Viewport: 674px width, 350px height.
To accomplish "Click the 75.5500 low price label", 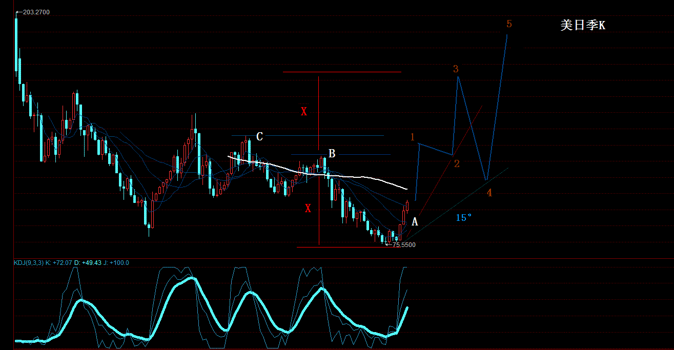I will point(404,245).
